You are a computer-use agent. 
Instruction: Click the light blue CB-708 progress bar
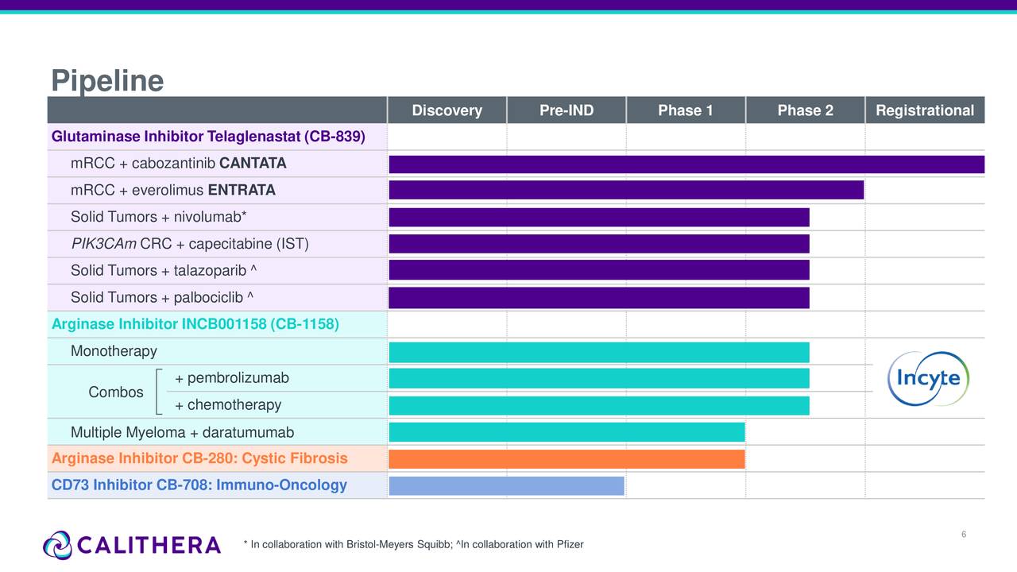[x=507, y=485]
